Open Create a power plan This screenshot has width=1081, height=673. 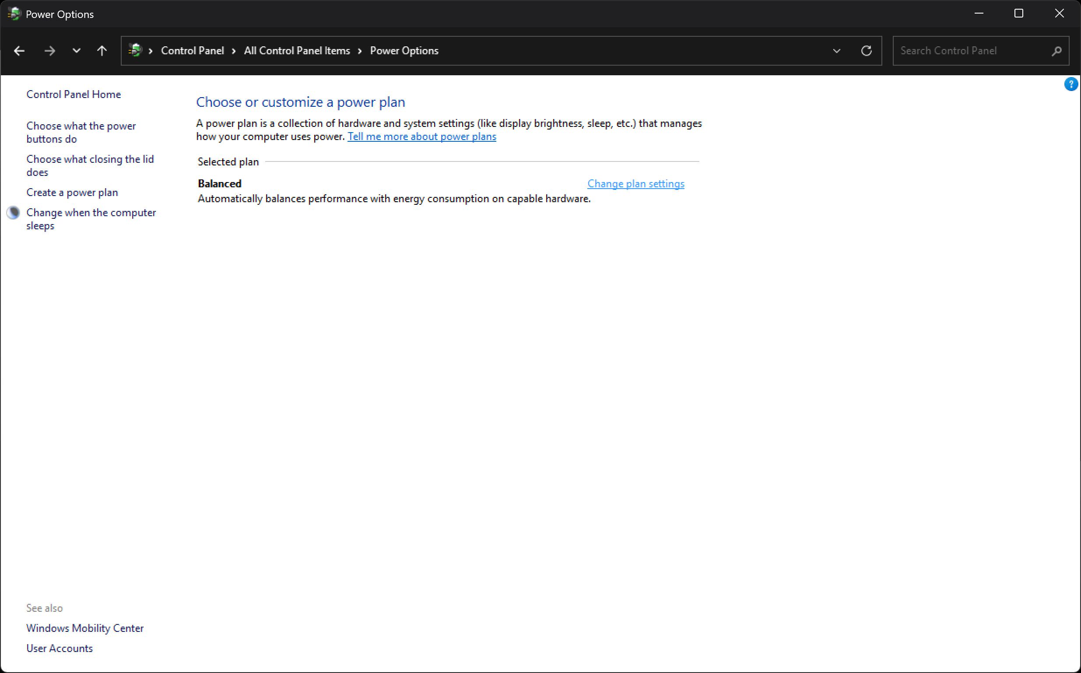tap(72, 192)
